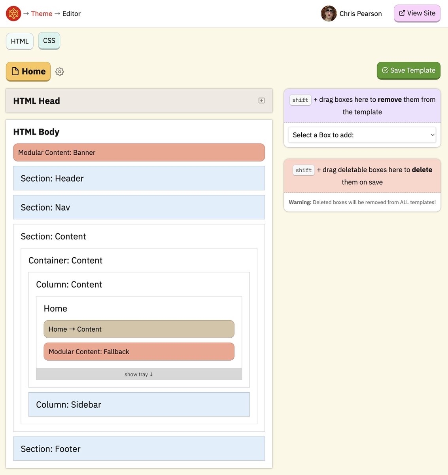Select the Home → Content box
448x475 pixels.
coord(139,329)
